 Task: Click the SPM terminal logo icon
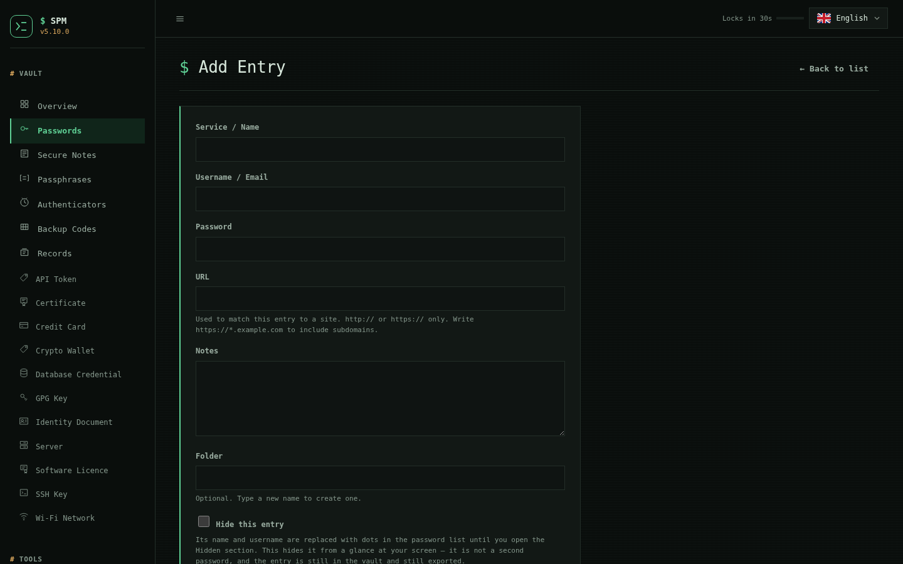(21, 26)
